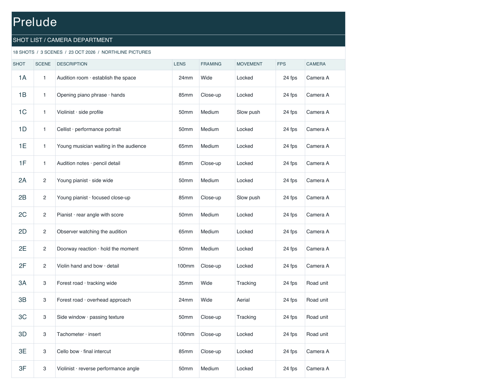The width and height of the screenshot is (503, 389).
Task: Click 'Forest road · overhead approach' description
Action: pos(94,300)
